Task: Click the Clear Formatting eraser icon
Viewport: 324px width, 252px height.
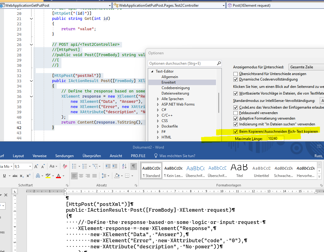Action: click(65, 166)
